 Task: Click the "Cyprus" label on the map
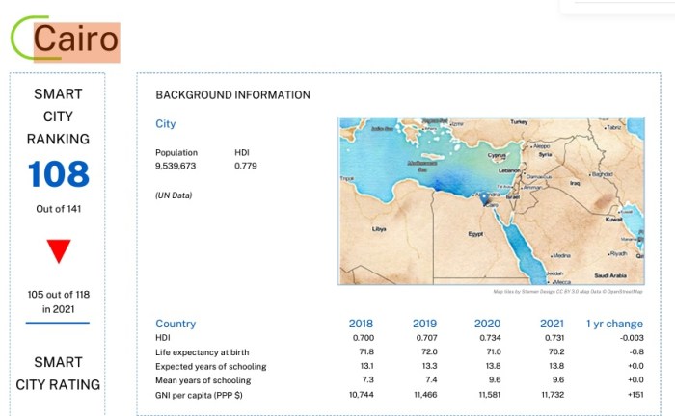tap(497, 155)
